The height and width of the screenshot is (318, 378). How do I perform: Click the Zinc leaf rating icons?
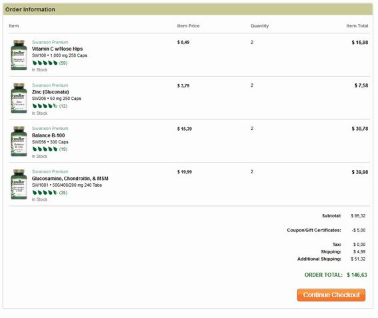45,106
